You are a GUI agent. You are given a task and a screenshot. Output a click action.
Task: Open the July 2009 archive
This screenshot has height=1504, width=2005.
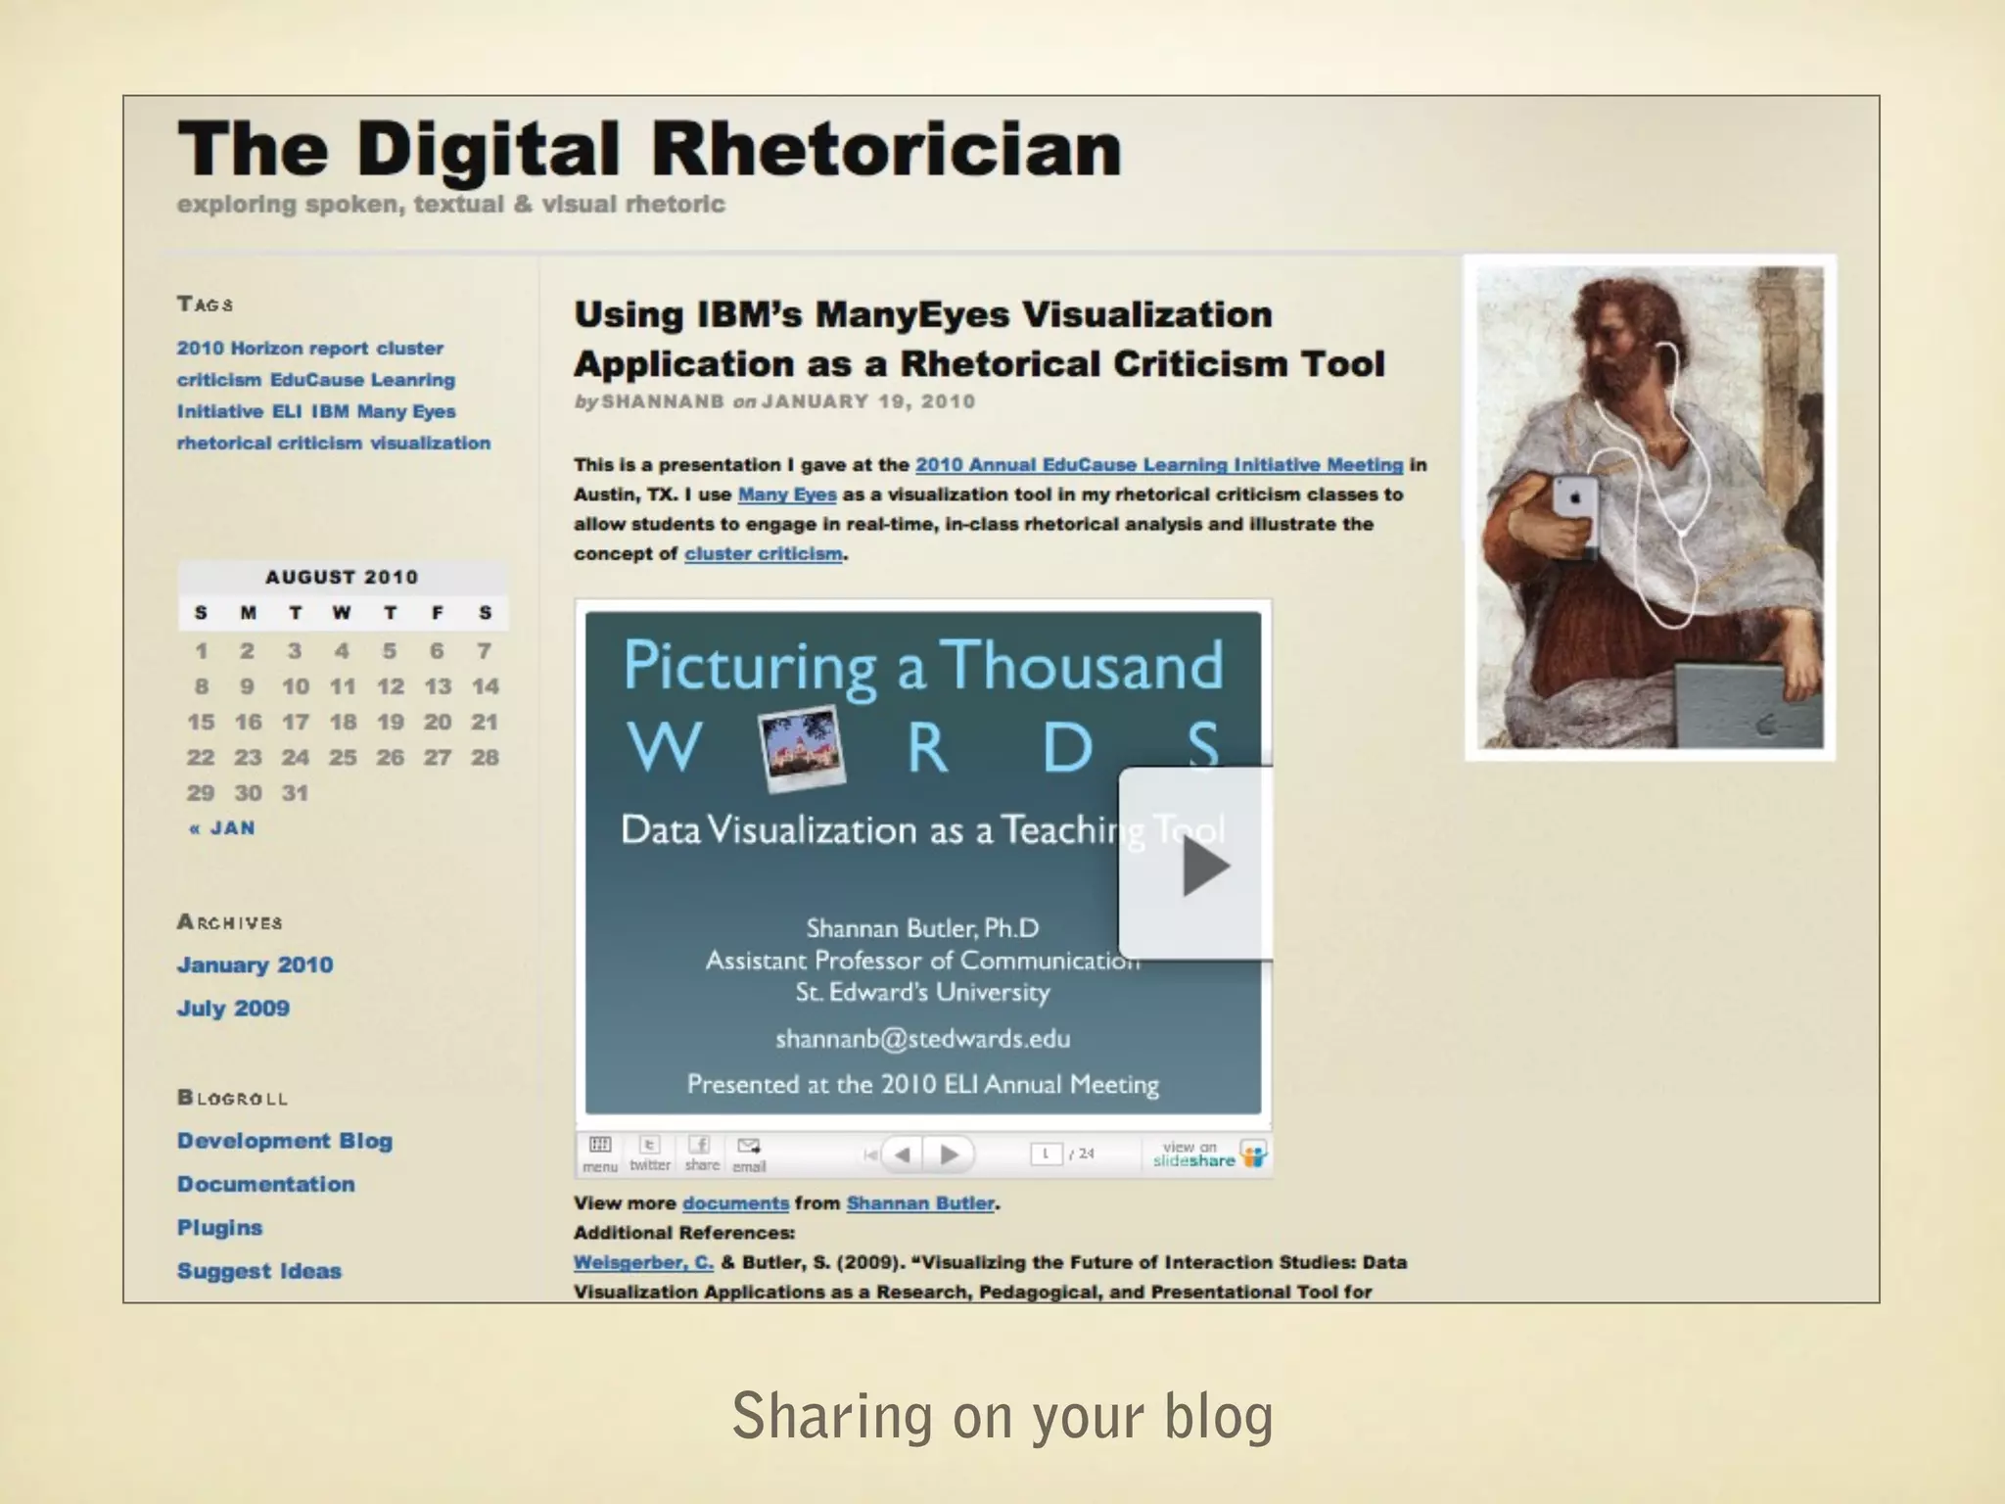pyautogui.click(x=233, y=1009)
